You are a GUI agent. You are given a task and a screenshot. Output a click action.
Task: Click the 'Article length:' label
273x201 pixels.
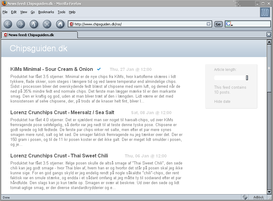click(x=225, y=70)
